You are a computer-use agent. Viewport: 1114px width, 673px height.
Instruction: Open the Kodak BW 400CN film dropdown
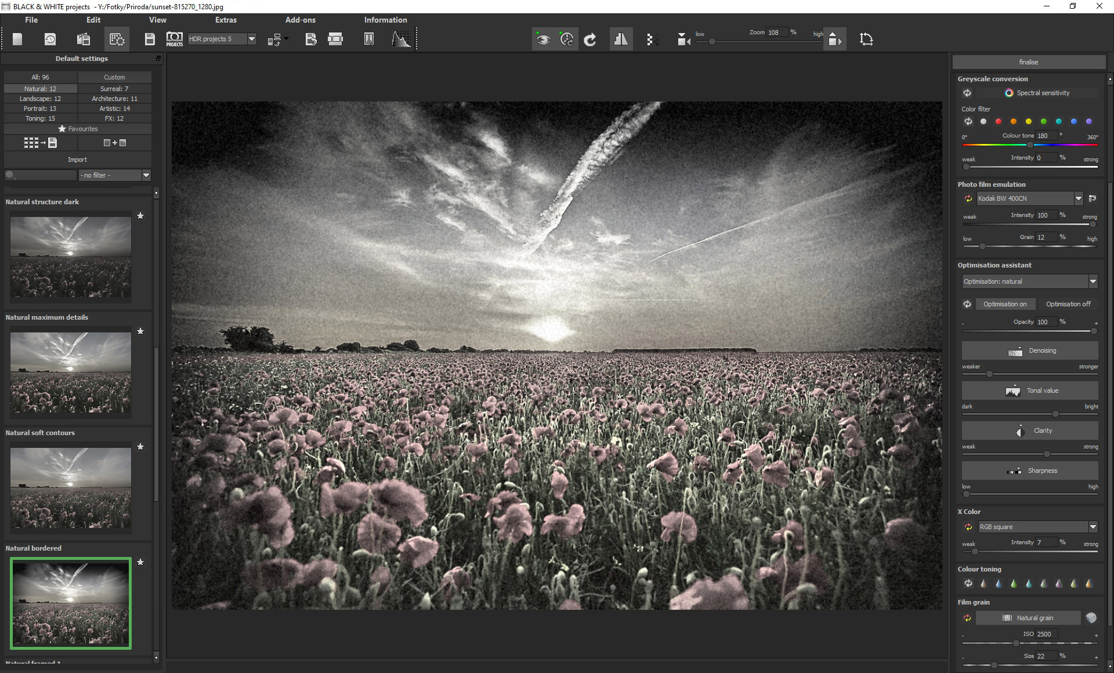point(1079,198)
